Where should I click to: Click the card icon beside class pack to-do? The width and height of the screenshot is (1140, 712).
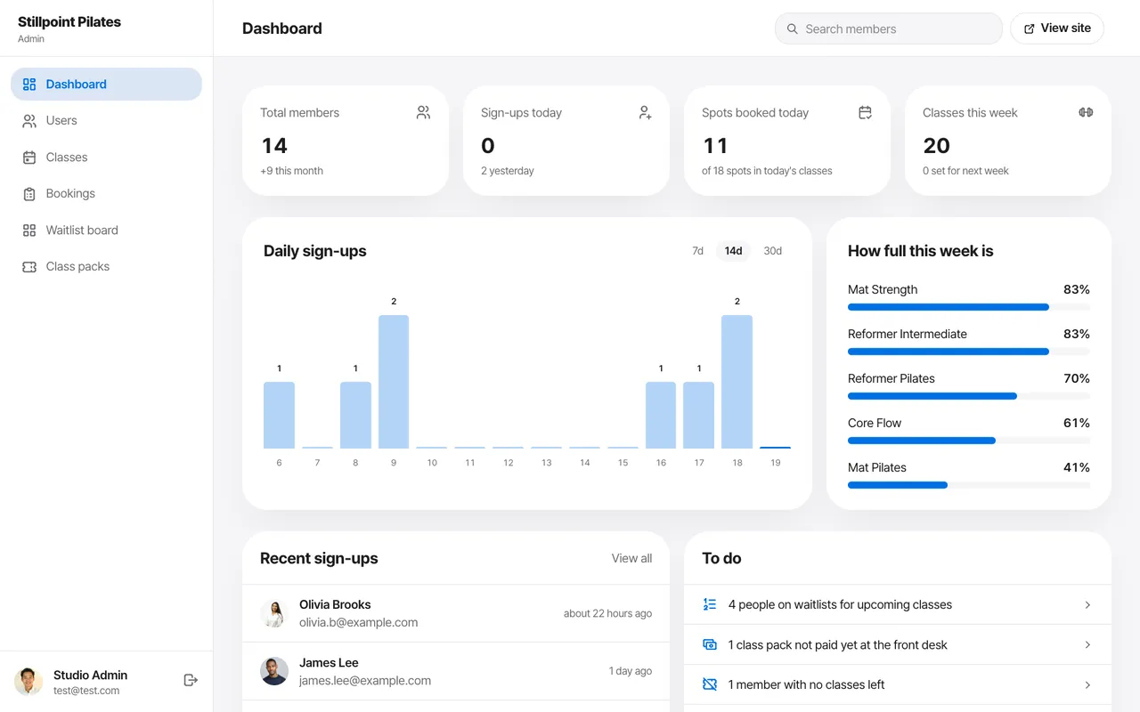(710, 644)
